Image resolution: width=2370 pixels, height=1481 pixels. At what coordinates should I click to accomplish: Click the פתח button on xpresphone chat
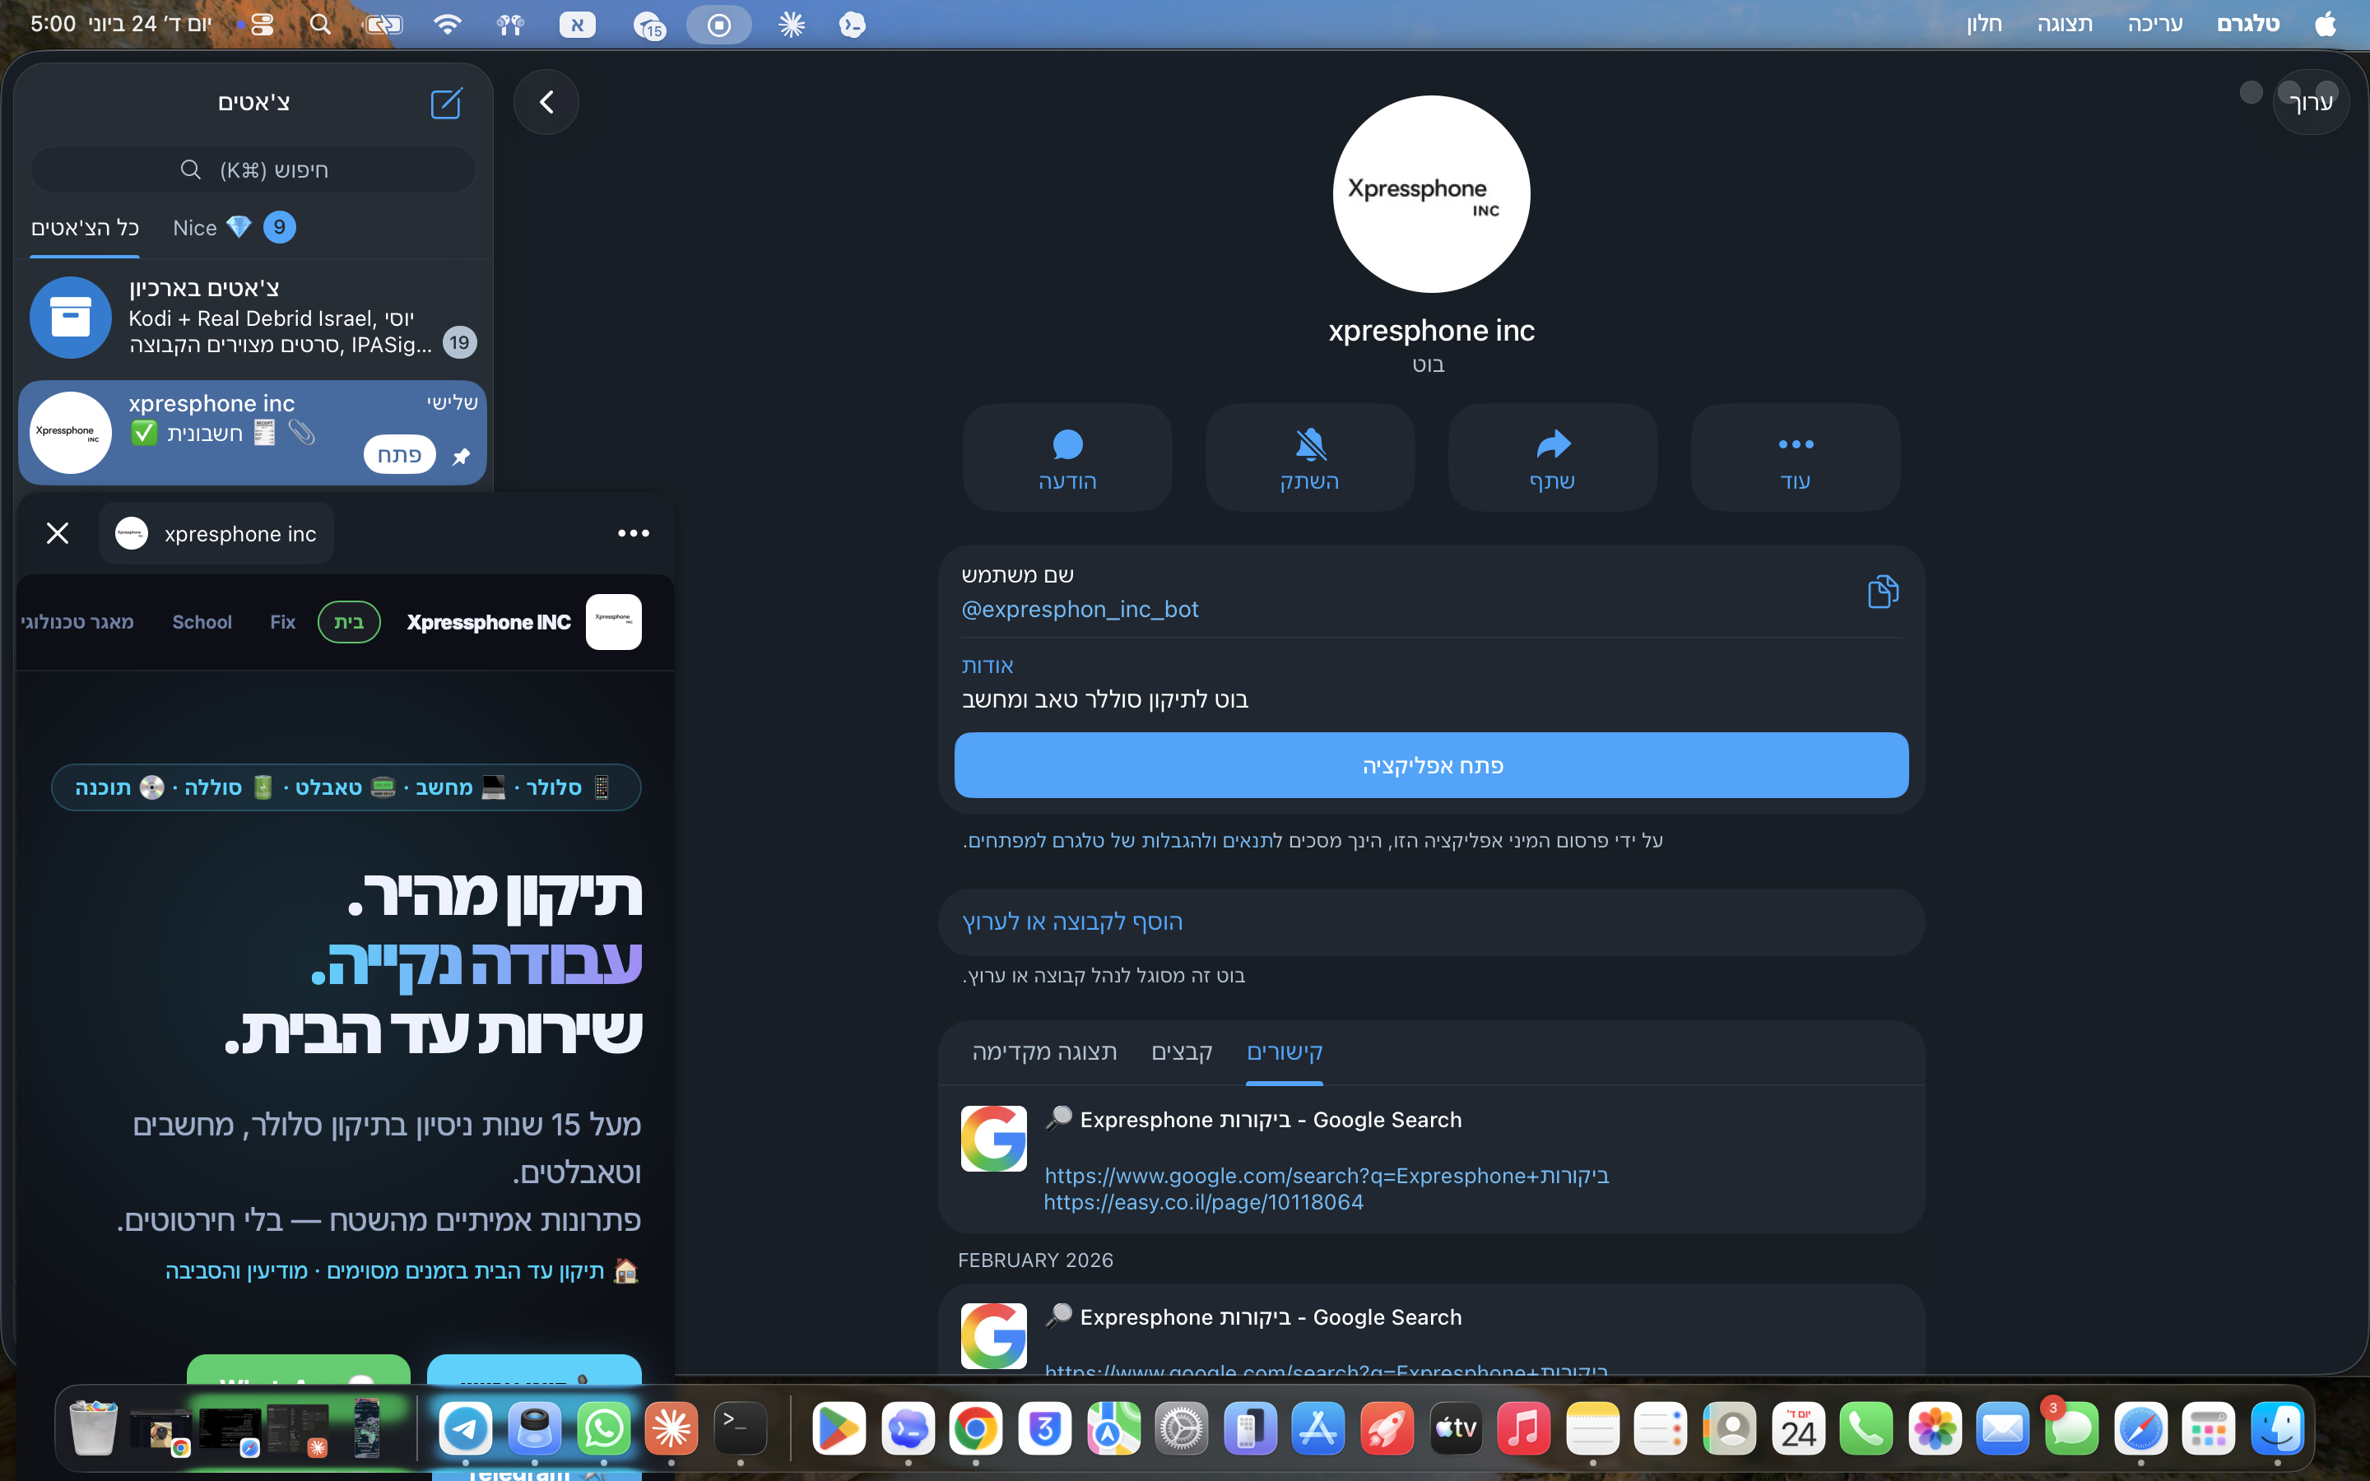400,454
